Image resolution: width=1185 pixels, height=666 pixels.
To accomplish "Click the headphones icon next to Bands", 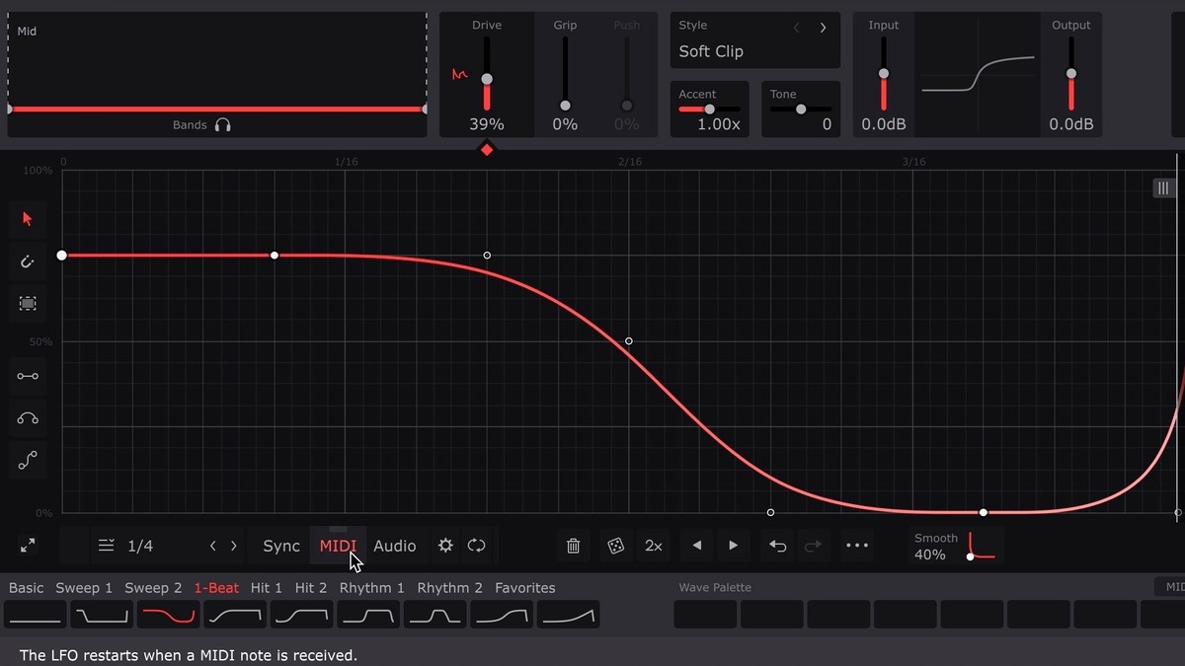I will (222, 125).
